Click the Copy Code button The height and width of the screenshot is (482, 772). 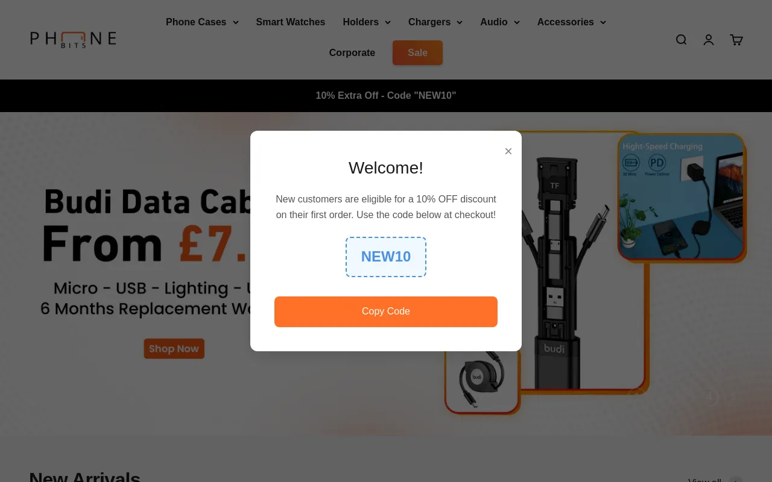386,311
